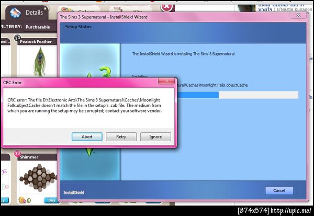Cancel the InstallShield Wizard setup

(279, 190)
